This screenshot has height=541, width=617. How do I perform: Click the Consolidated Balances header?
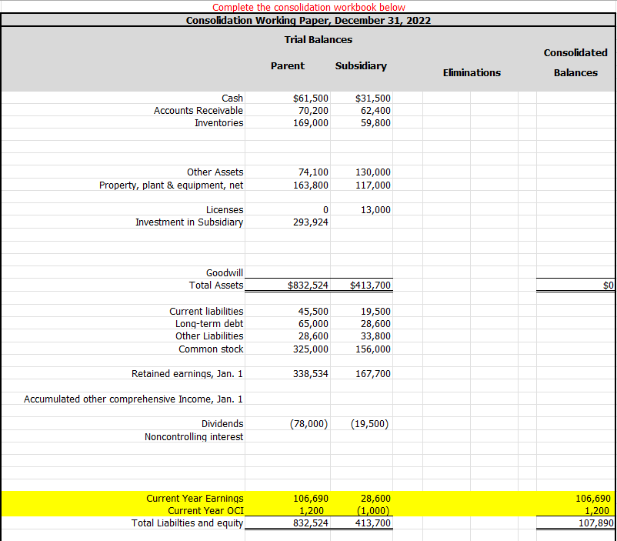[575, 62]
